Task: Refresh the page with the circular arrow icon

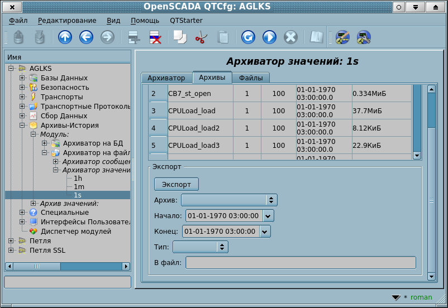Action: pyautogui.click(x=248, y=37)
